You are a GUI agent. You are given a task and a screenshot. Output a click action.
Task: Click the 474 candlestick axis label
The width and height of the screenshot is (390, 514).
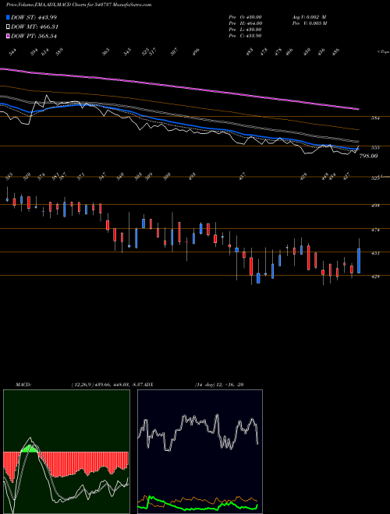click(x=375, y=230)
